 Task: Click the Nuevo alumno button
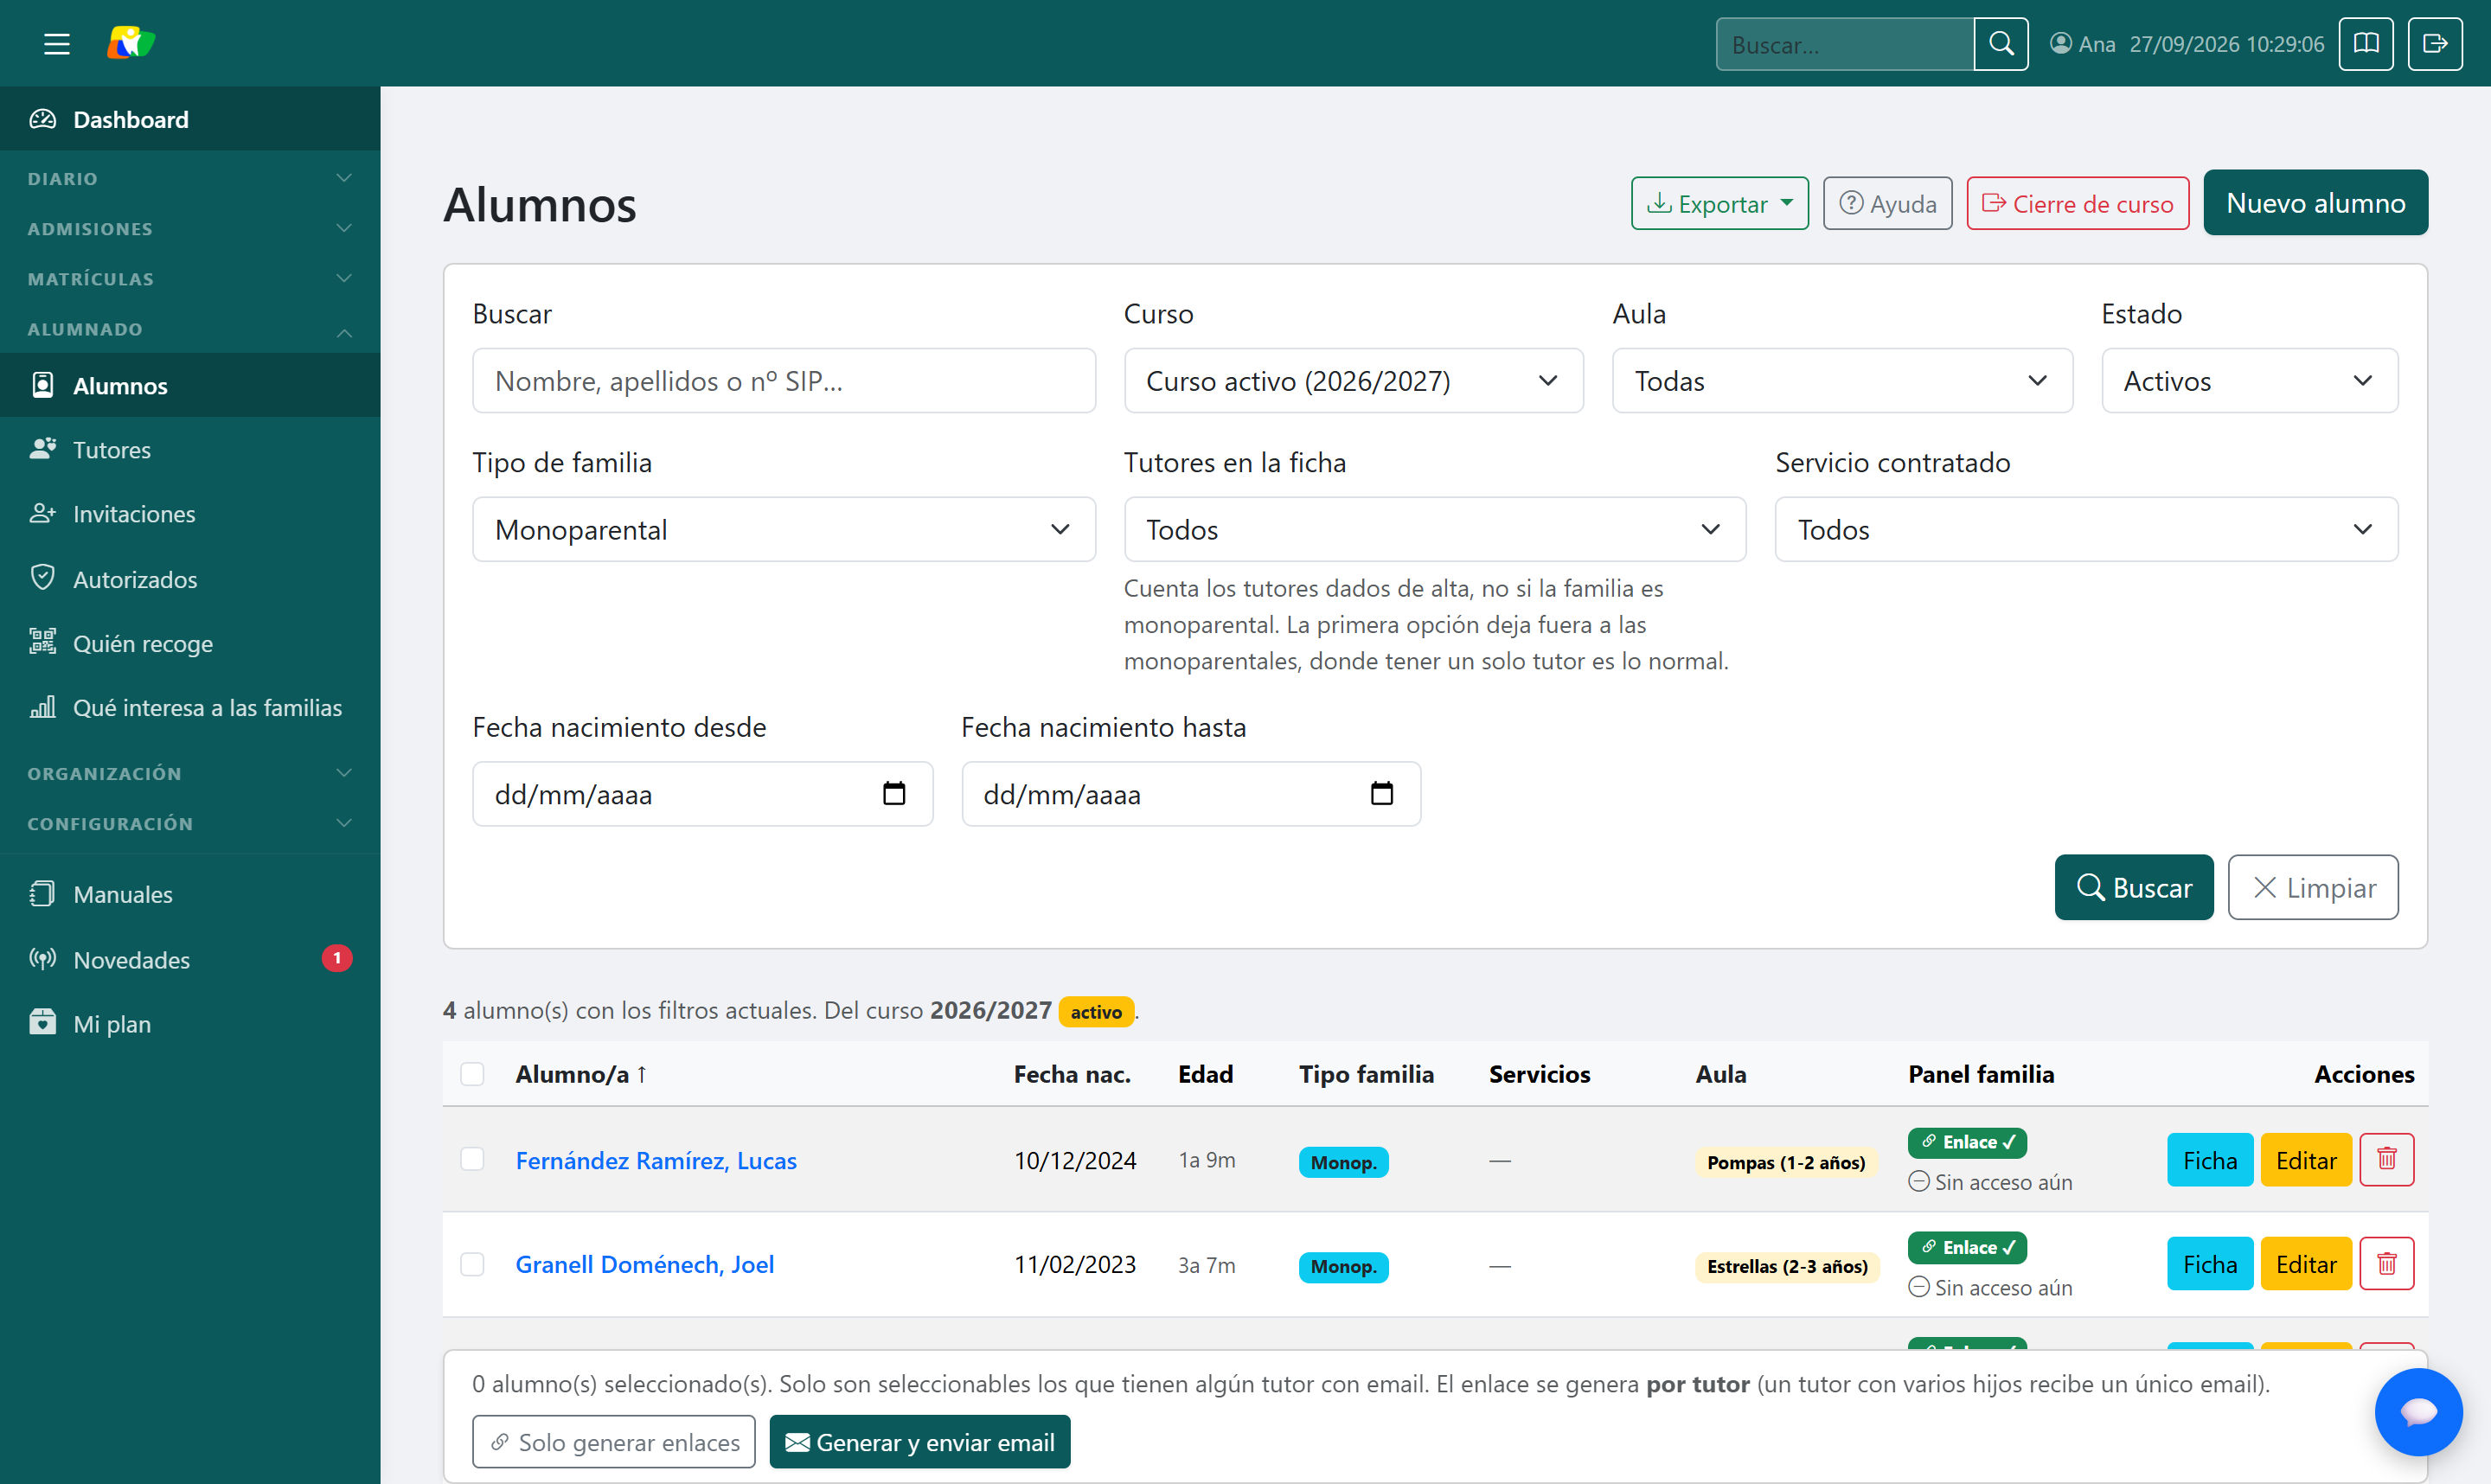pyautogui.click(x=2315, y=203)
